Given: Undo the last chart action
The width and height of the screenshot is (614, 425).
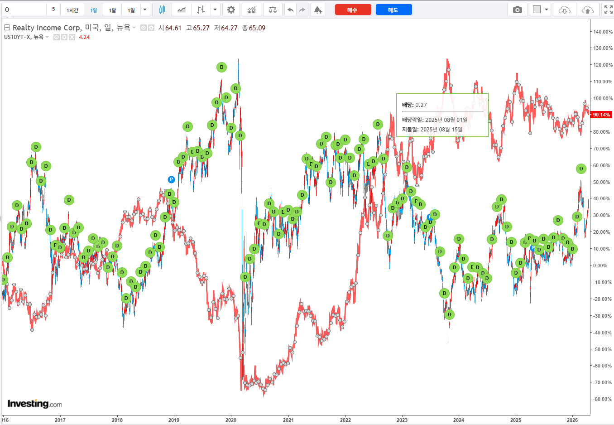Looking at the screenshot, I should pyautogui.click(x=291, y=10).
